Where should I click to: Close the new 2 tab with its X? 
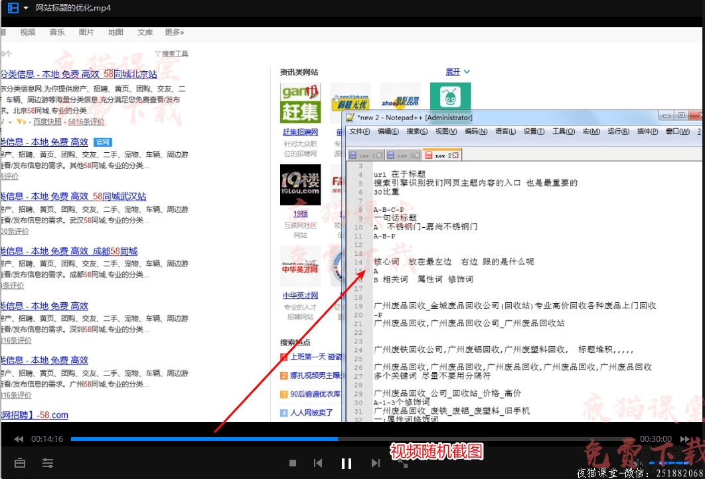pos(455,155)
